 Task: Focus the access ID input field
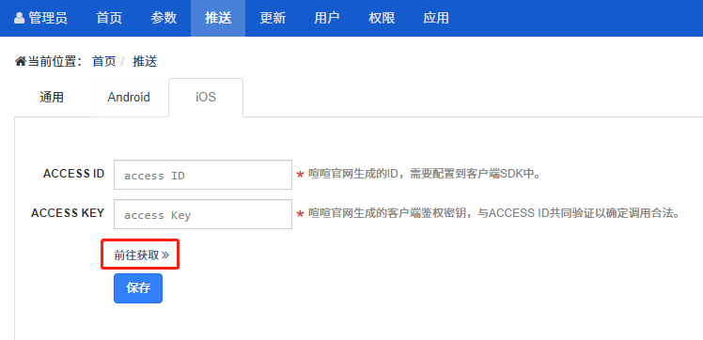pos(203,175)
